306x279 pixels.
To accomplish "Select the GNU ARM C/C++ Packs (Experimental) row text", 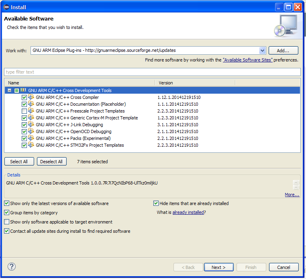I will click(x=73, y=138).
